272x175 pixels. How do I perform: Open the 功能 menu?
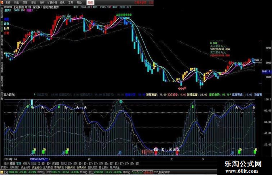click(16, 3)
